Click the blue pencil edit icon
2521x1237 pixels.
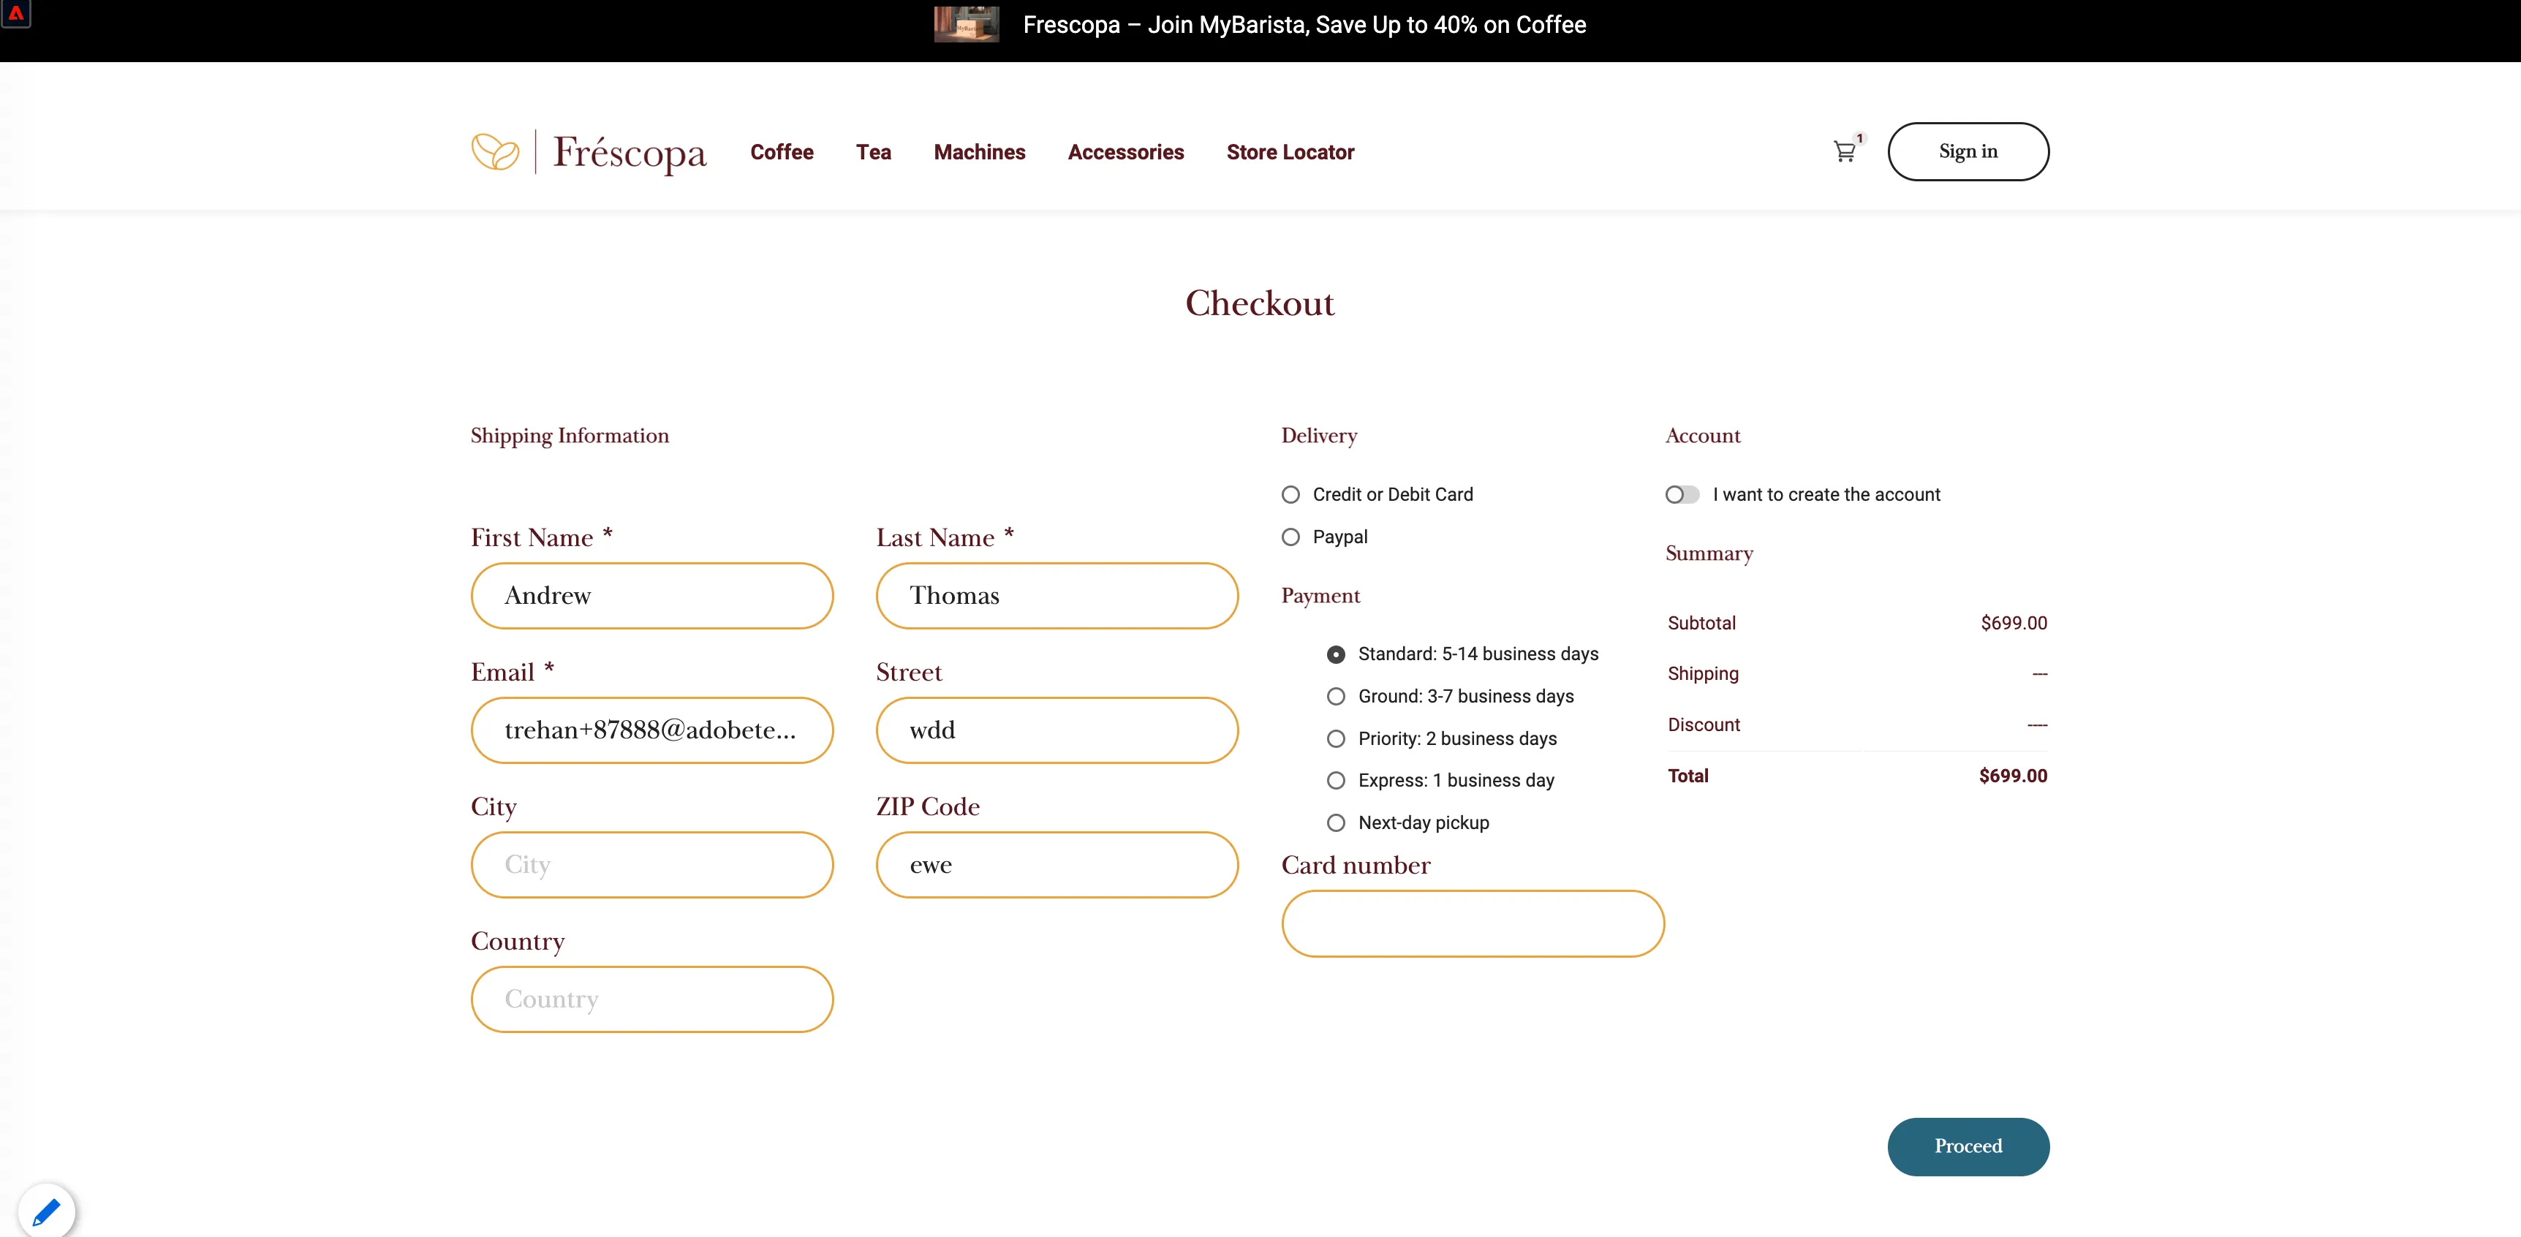(x=46, y=1211)
